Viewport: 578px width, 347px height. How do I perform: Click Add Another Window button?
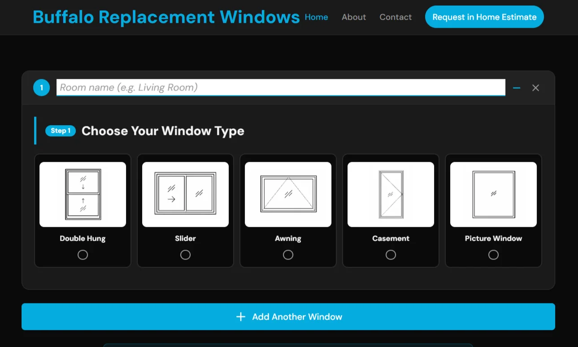(x=288, y=317)
